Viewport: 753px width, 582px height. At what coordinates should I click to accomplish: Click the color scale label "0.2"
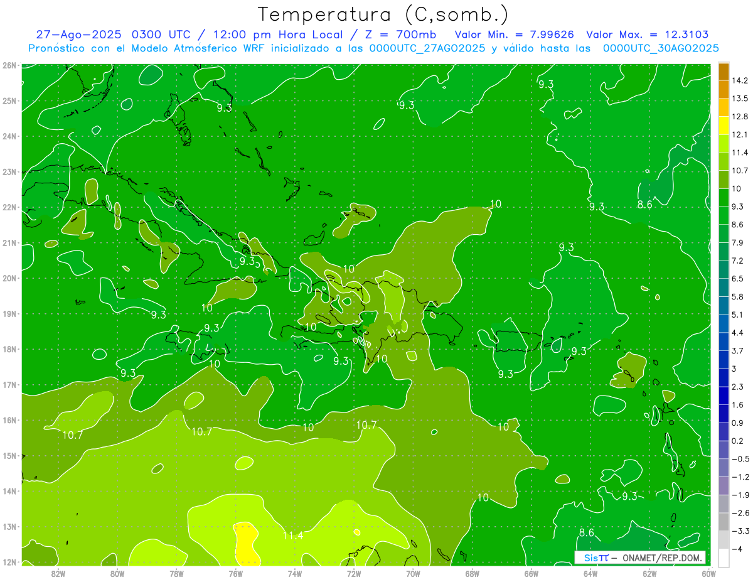[738, 441]
